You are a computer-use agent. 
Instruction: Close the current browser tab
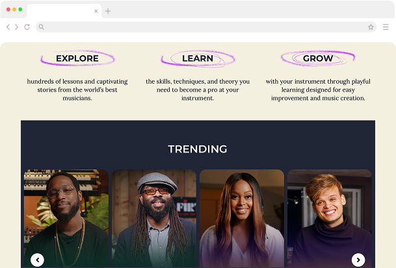click(96, 11)
